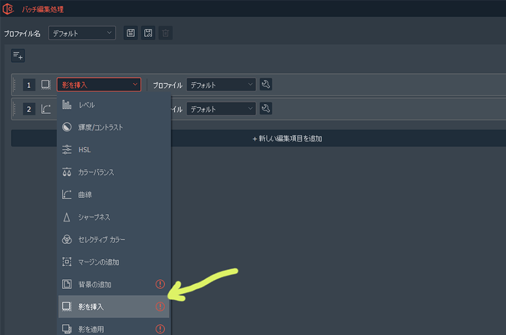Click the save profile floppy disk icon
This screenshot has width=506, height=335.
[x=131, y=33]
